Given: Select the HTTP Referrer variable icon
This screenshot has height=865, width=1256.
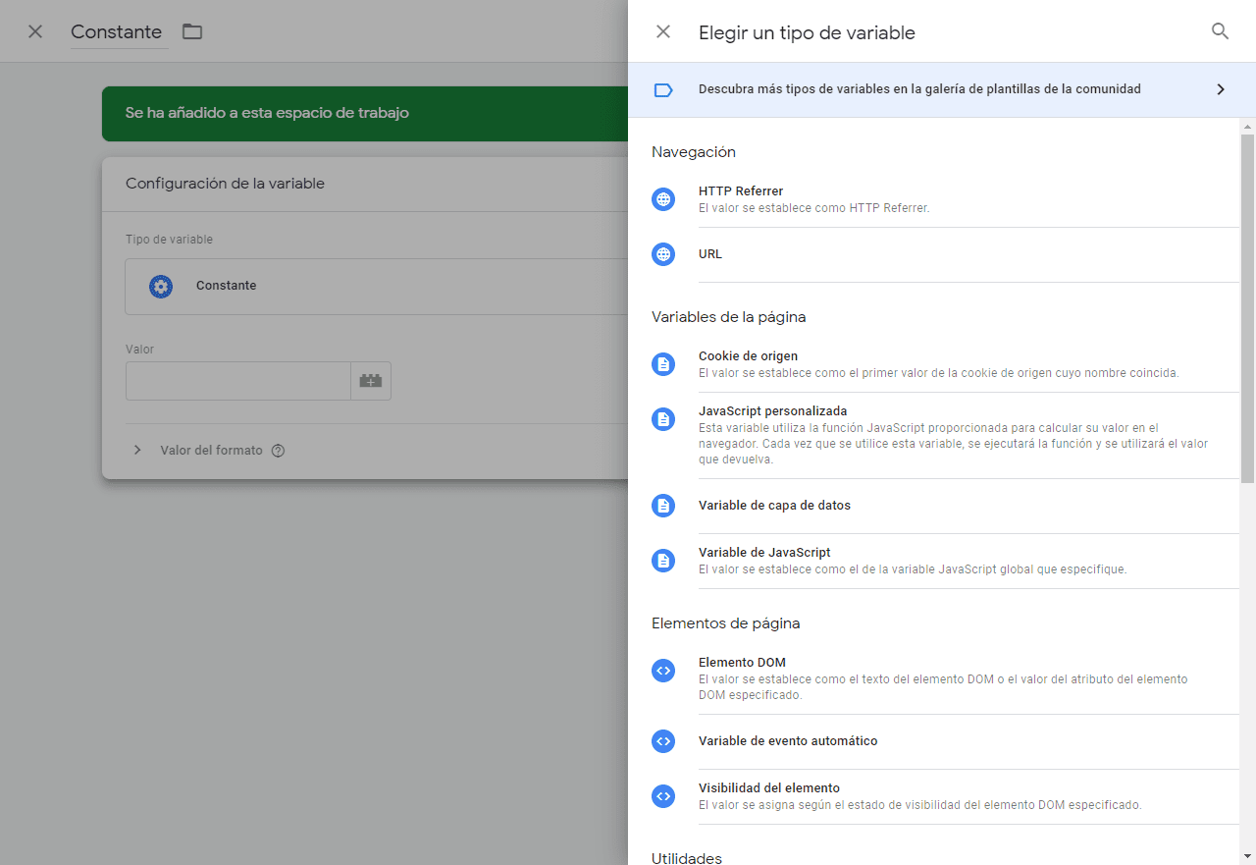Looking at the screenshot, I should [663, 198].
